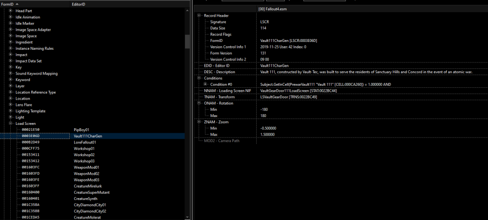Select the Layer tree item
488x220 pixels.
(20, 86)
